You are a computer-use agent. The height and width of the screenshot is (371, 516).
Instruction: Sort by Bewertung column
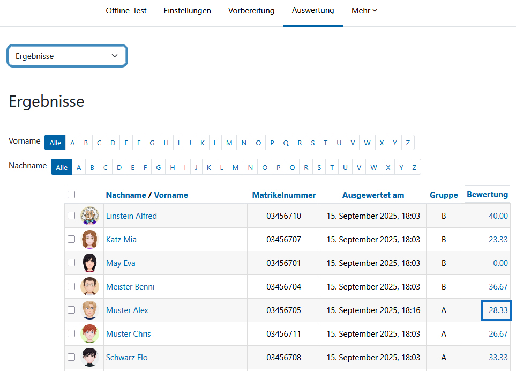[x=488, y=194]
